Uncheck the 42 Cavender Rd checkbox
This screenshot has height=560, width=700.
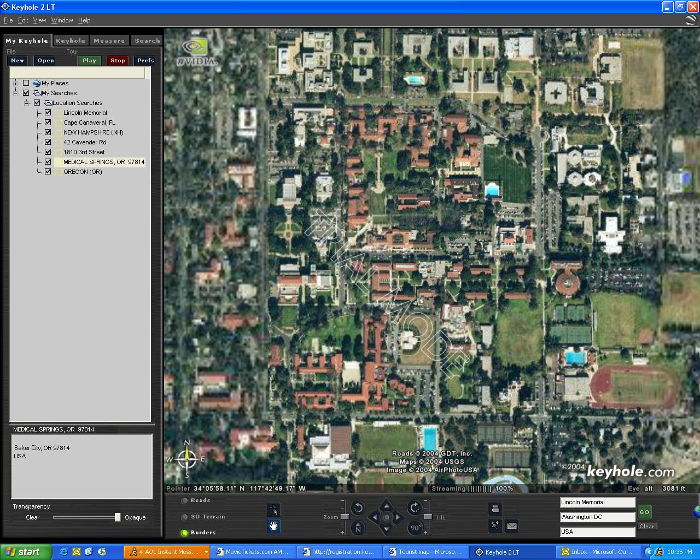pyautogui.click(x=48, y=142)
